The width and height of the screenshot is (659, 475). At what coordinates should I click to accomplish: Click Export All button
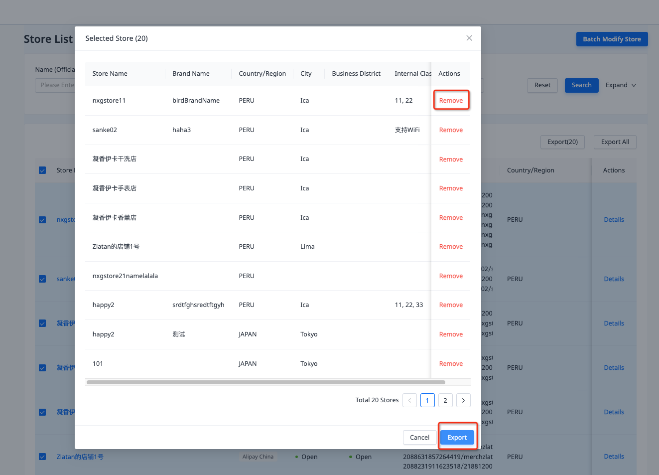click(x=615, y=142)
